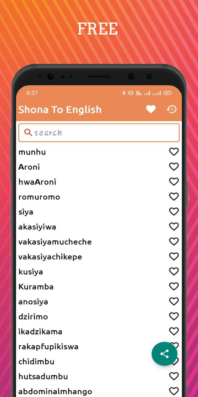The height and width of the screenshot is (397, 198).
Task: Open the vakasiyachikepe entry
Action: click(x=50, y=257)
